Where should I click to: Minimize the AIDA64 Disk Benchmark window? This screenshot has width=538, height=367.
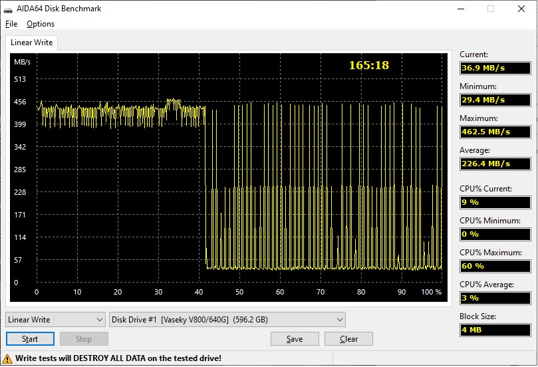[461, 9]
